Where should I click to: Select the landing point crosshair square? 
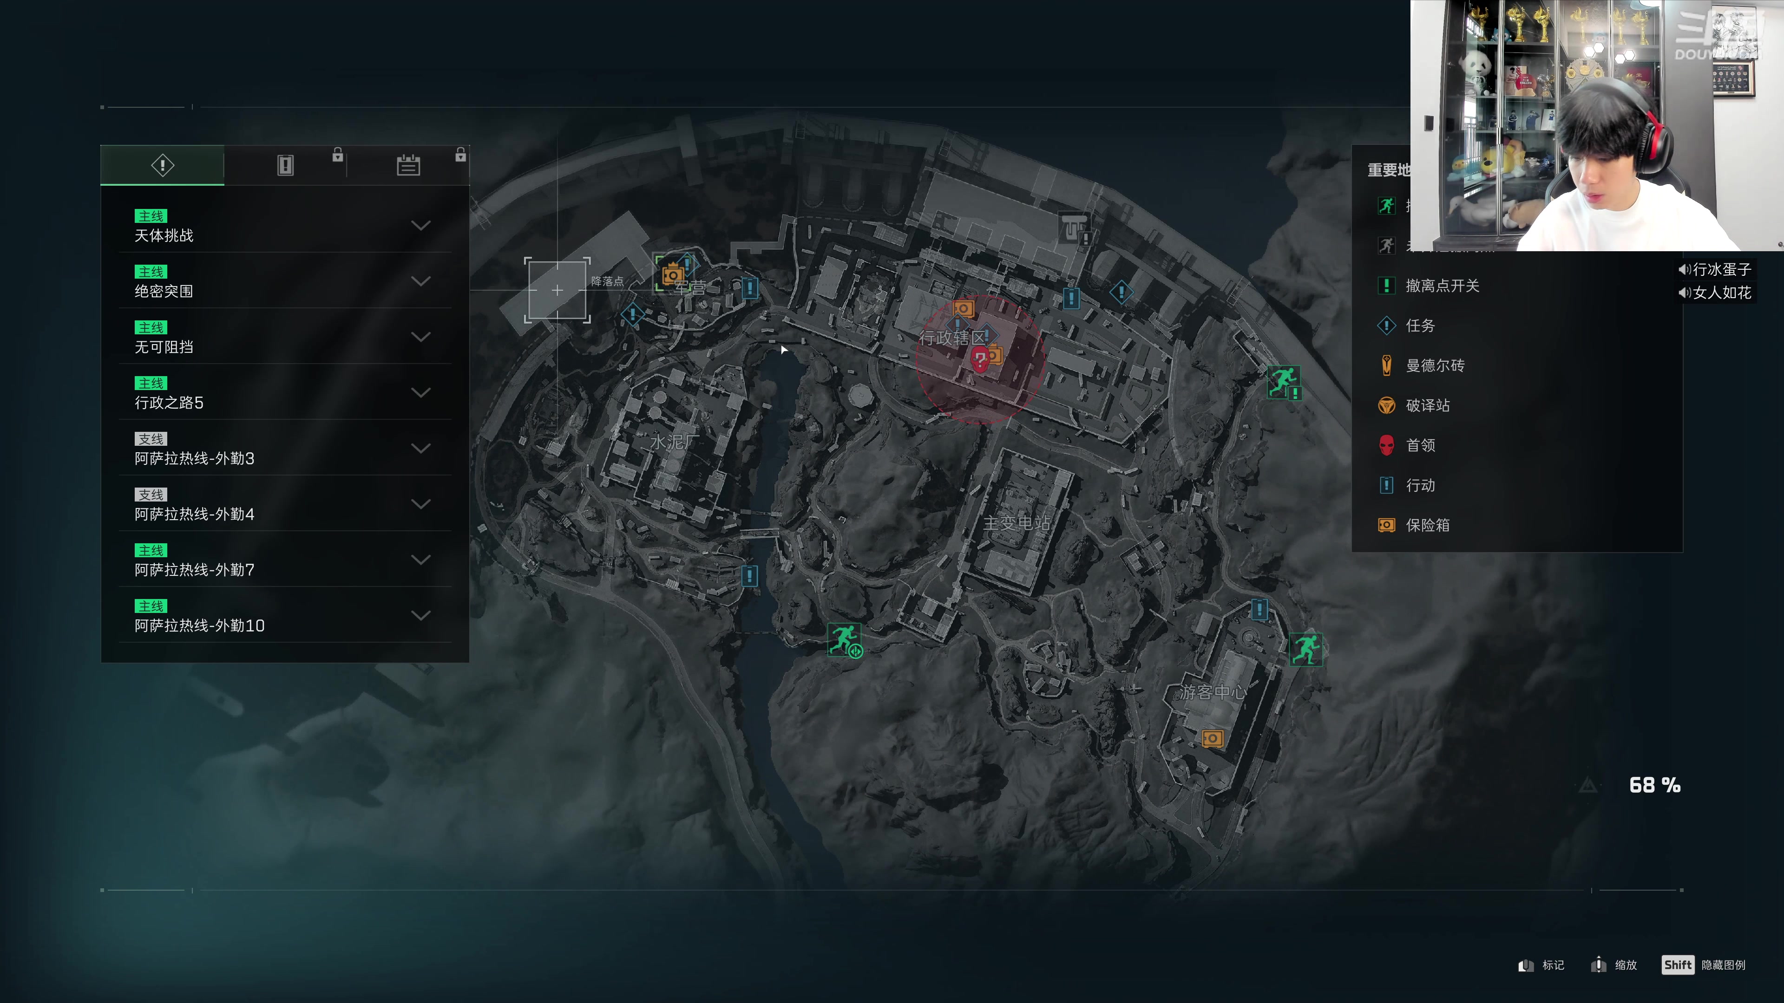coord(557,290)
